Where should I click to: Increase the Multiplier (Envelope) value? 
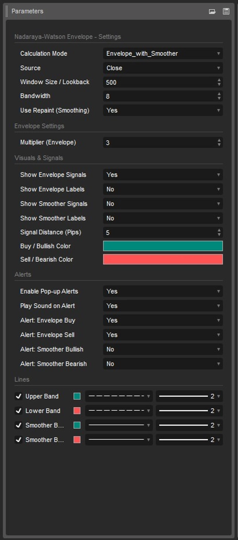tap(219, 141)
